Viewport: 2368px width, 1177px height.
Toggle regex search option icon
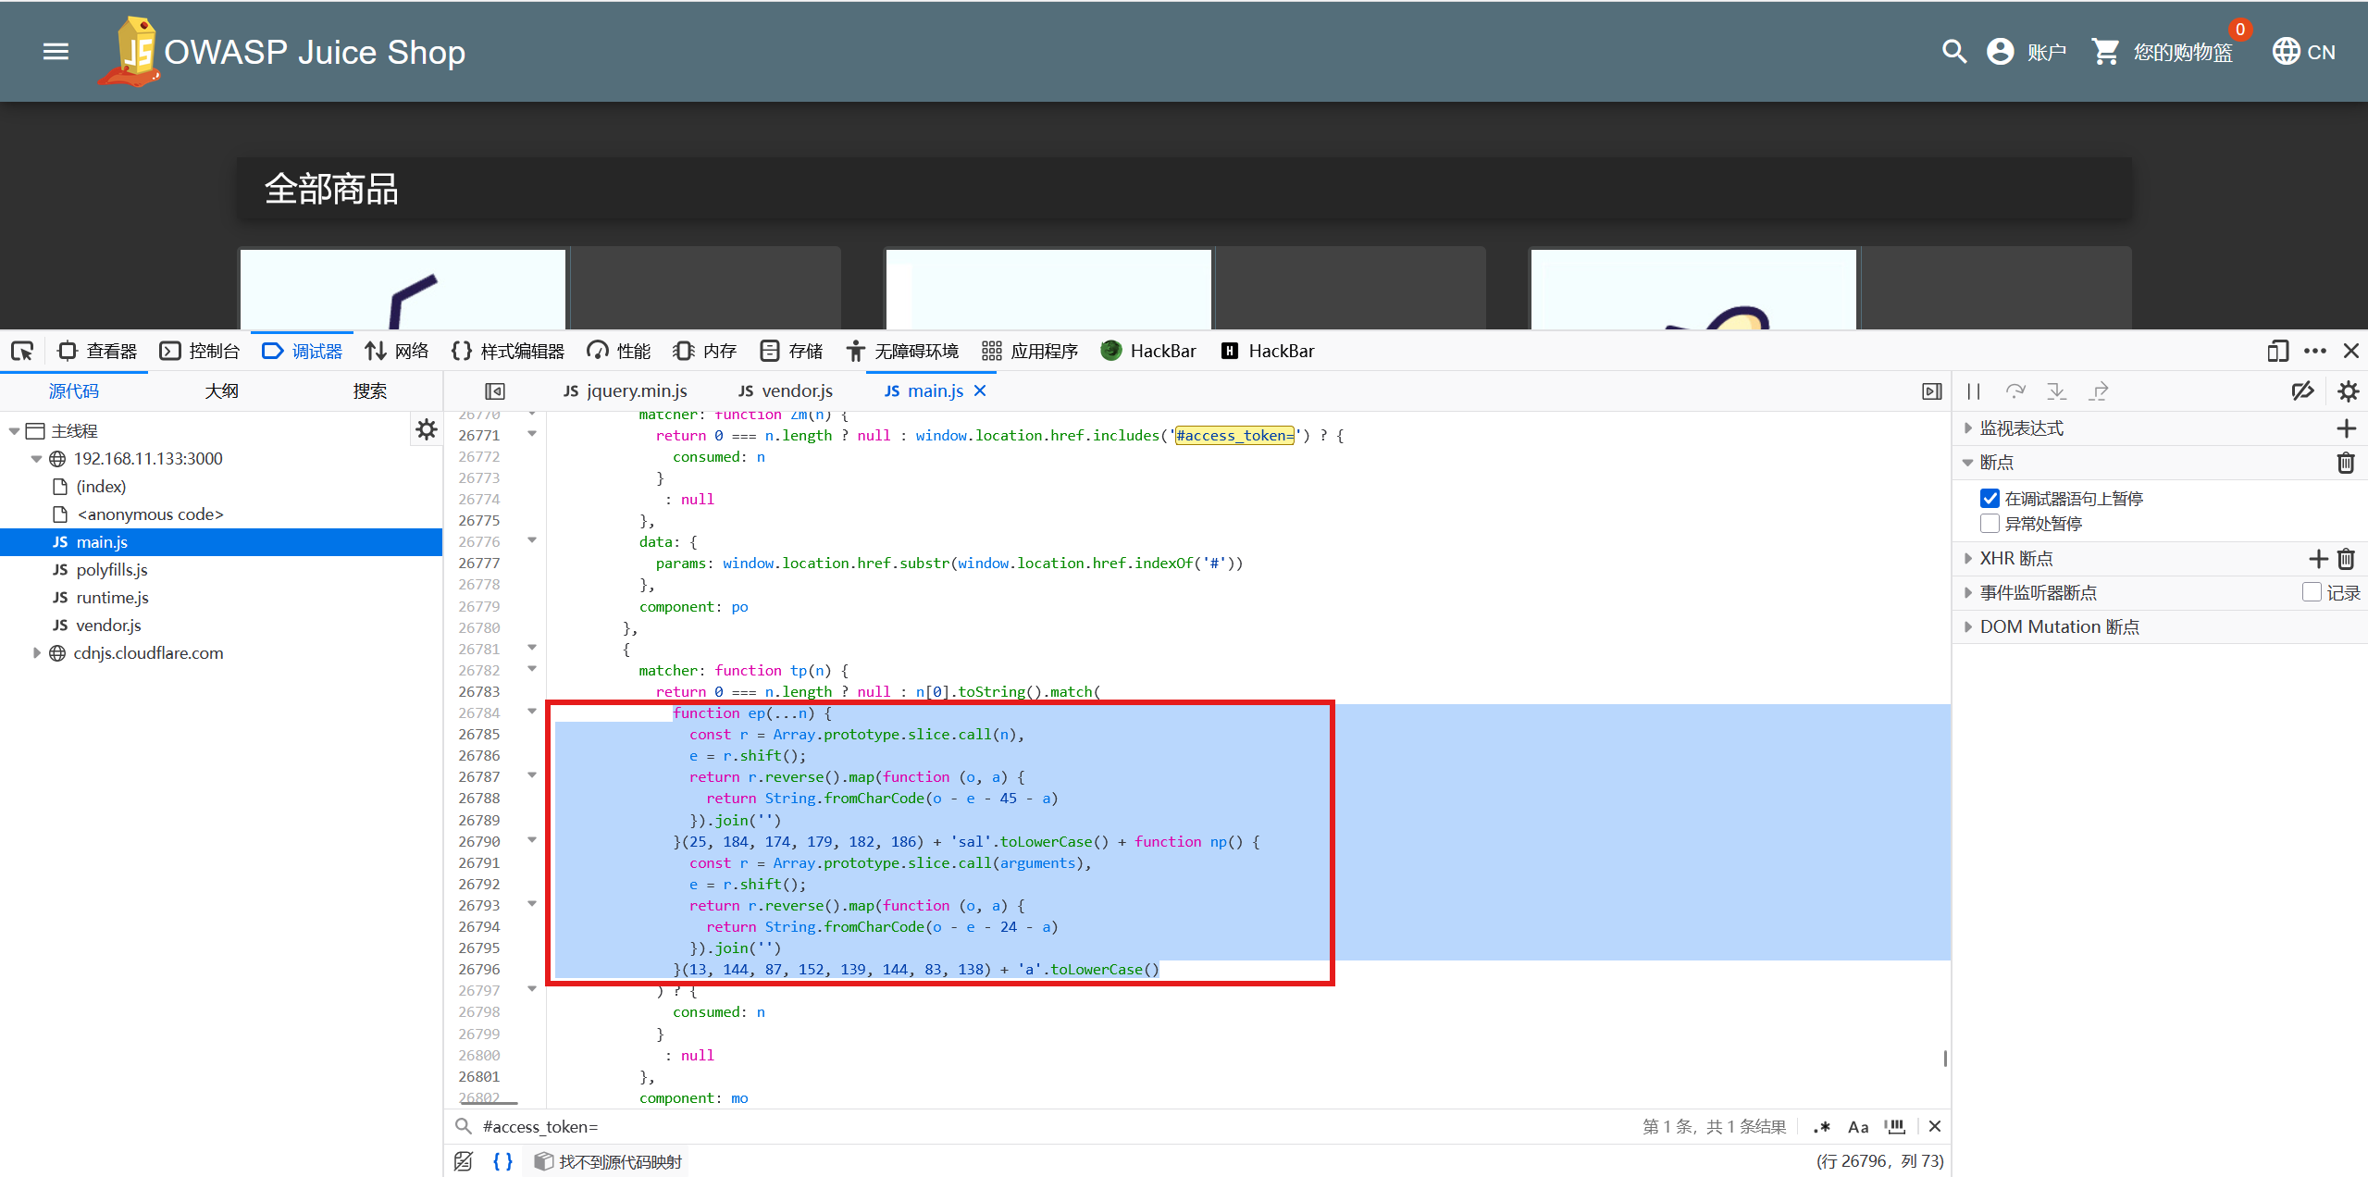1821,1127
